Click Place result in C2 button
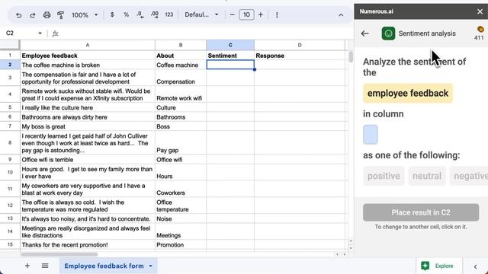Viewport: 488px width, 274px height. point(421,212)
